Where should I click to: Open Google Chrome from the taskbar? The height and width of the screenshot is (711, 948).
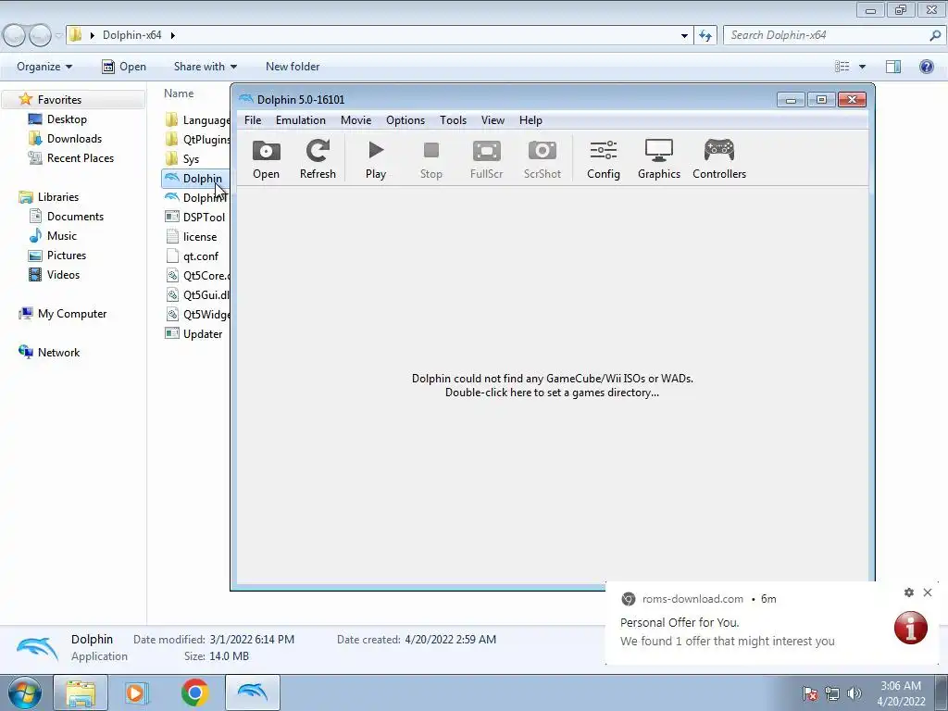[194, 692]
